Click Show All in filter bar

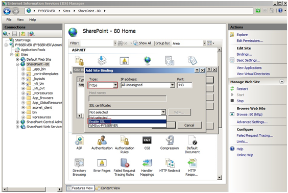tap(142, 43)
